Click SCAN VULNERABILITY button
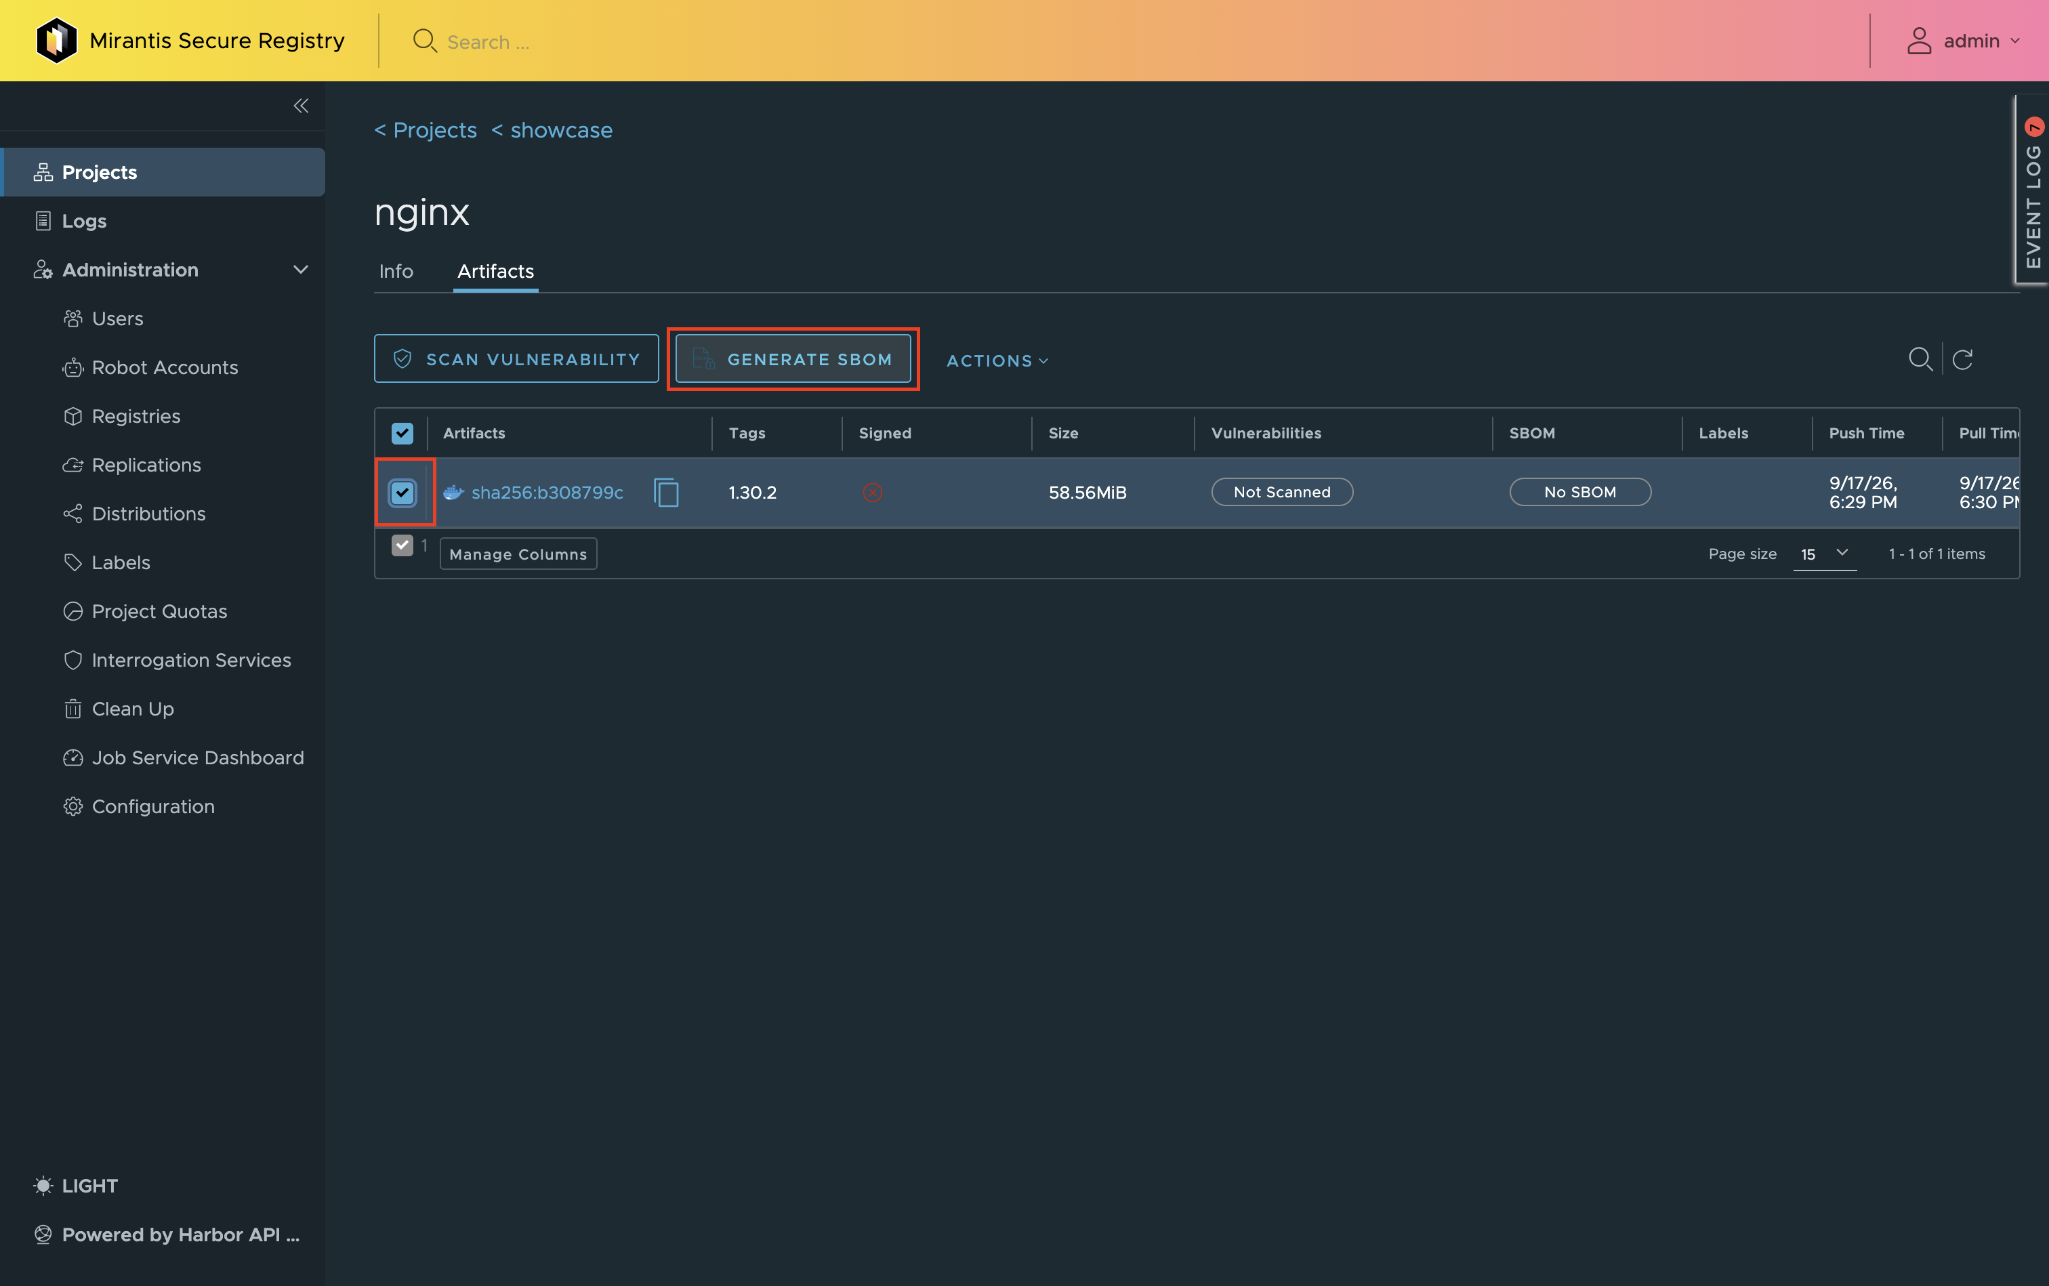2049x1286 pixels. coord(516,359)
